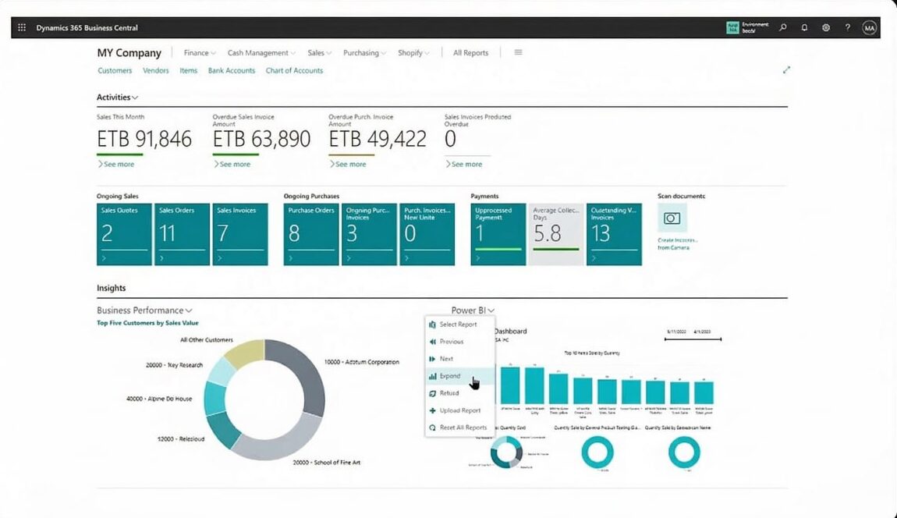
Task: Click the camera scan documents icon
Action: click(672, 218)
